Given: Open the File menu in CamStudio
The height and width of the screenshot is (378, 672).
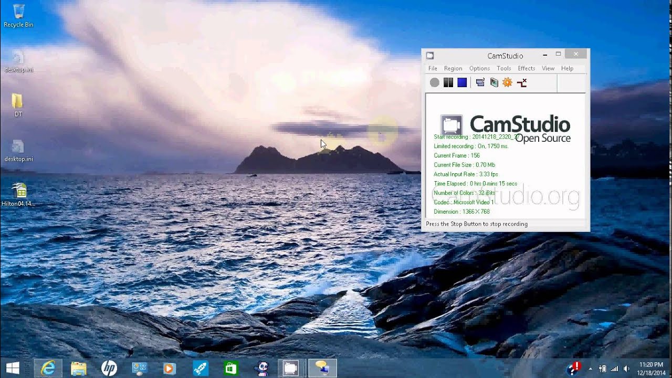Looking at the screenshot, I should (x=433, y=68).
